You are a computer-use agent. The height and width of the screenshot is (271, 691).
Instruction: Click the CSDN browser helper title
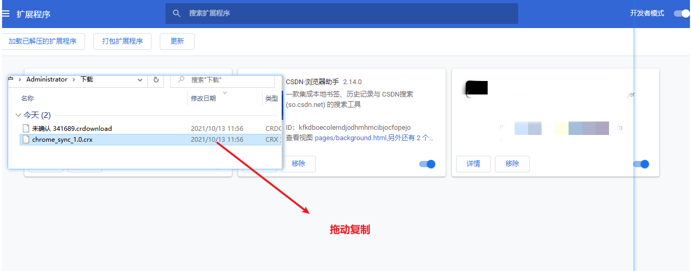[x=312, y=82]
